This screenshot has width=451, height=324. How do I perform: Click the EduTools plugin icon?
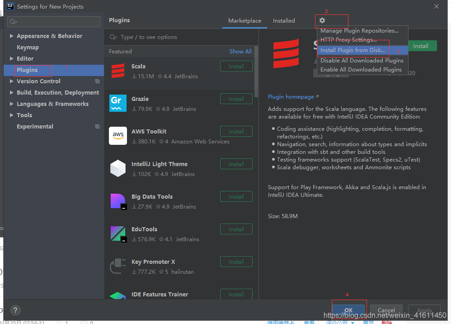(118, 234)
